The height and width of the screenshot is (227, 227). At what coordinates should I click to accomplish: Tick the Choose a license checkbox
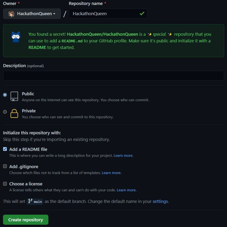(5, 184)
